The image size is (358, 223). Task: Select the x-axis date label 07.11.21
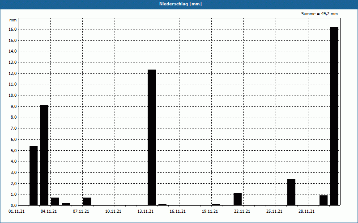[81, 211]
